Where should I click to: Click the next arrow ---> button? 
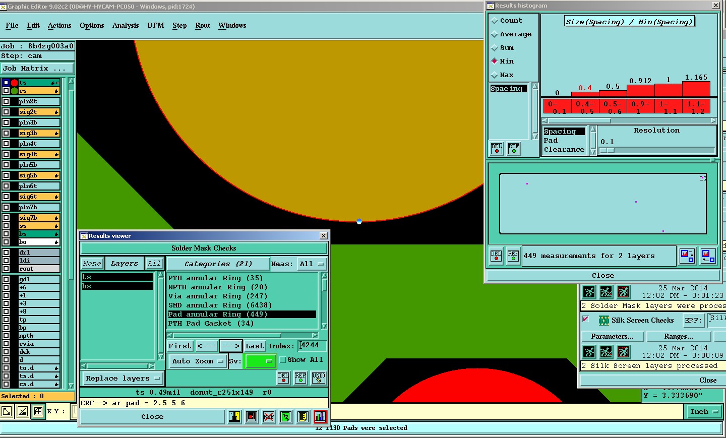click(x=231, y=346)
